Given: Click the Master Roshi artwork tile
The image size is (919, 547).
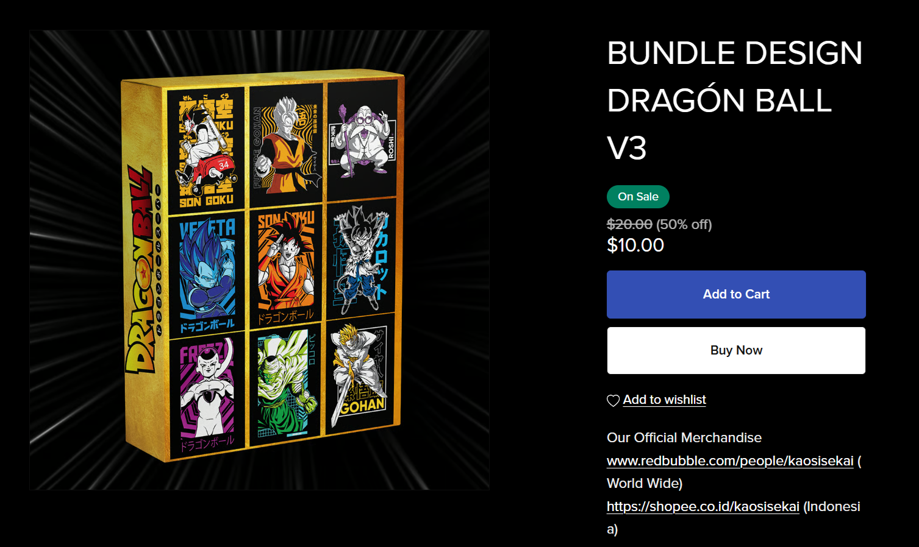Looking at the screenshot, I should click(x=362, y=139).
